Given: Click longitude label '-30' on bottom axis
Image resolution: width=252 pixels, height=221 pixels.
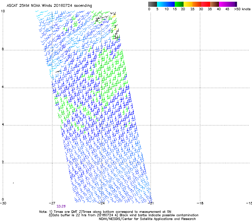Looking at the screenshot, I should 3,203.
